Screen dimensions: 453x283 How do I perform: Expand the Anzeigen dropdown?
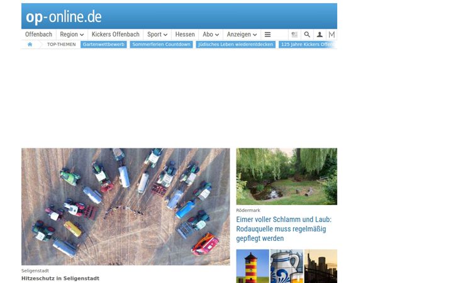pyautogui.click(x=242, y=35)
